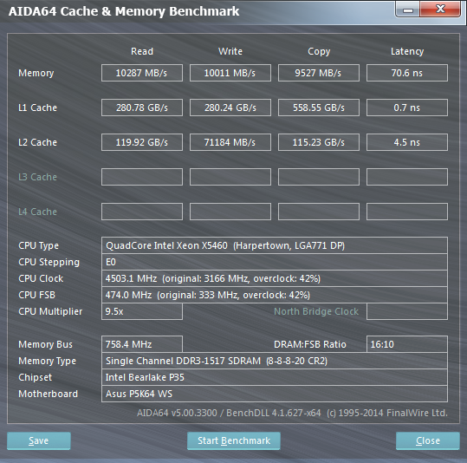The image size is (467, 463).
Task: Minimize the AIDA64 benchmark window
Action: coord(408,10)
